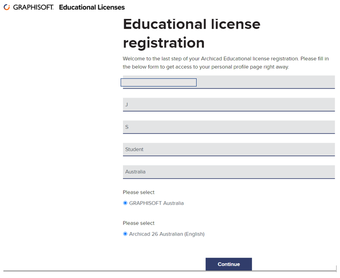Click the horizontal divider line at page bottom
Image resolution: width=340 pixels, height=278 pixels.
point(170,271)
